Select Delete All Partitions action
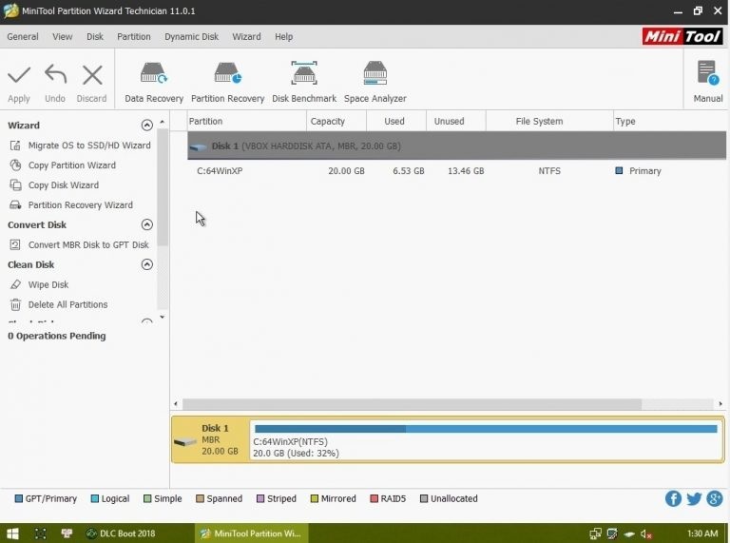Viewport: 730px width, 543px height. tap(58, 304)
